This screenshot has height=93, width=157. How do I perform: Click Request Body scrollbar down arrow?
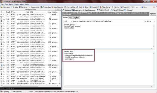point(154,84)
